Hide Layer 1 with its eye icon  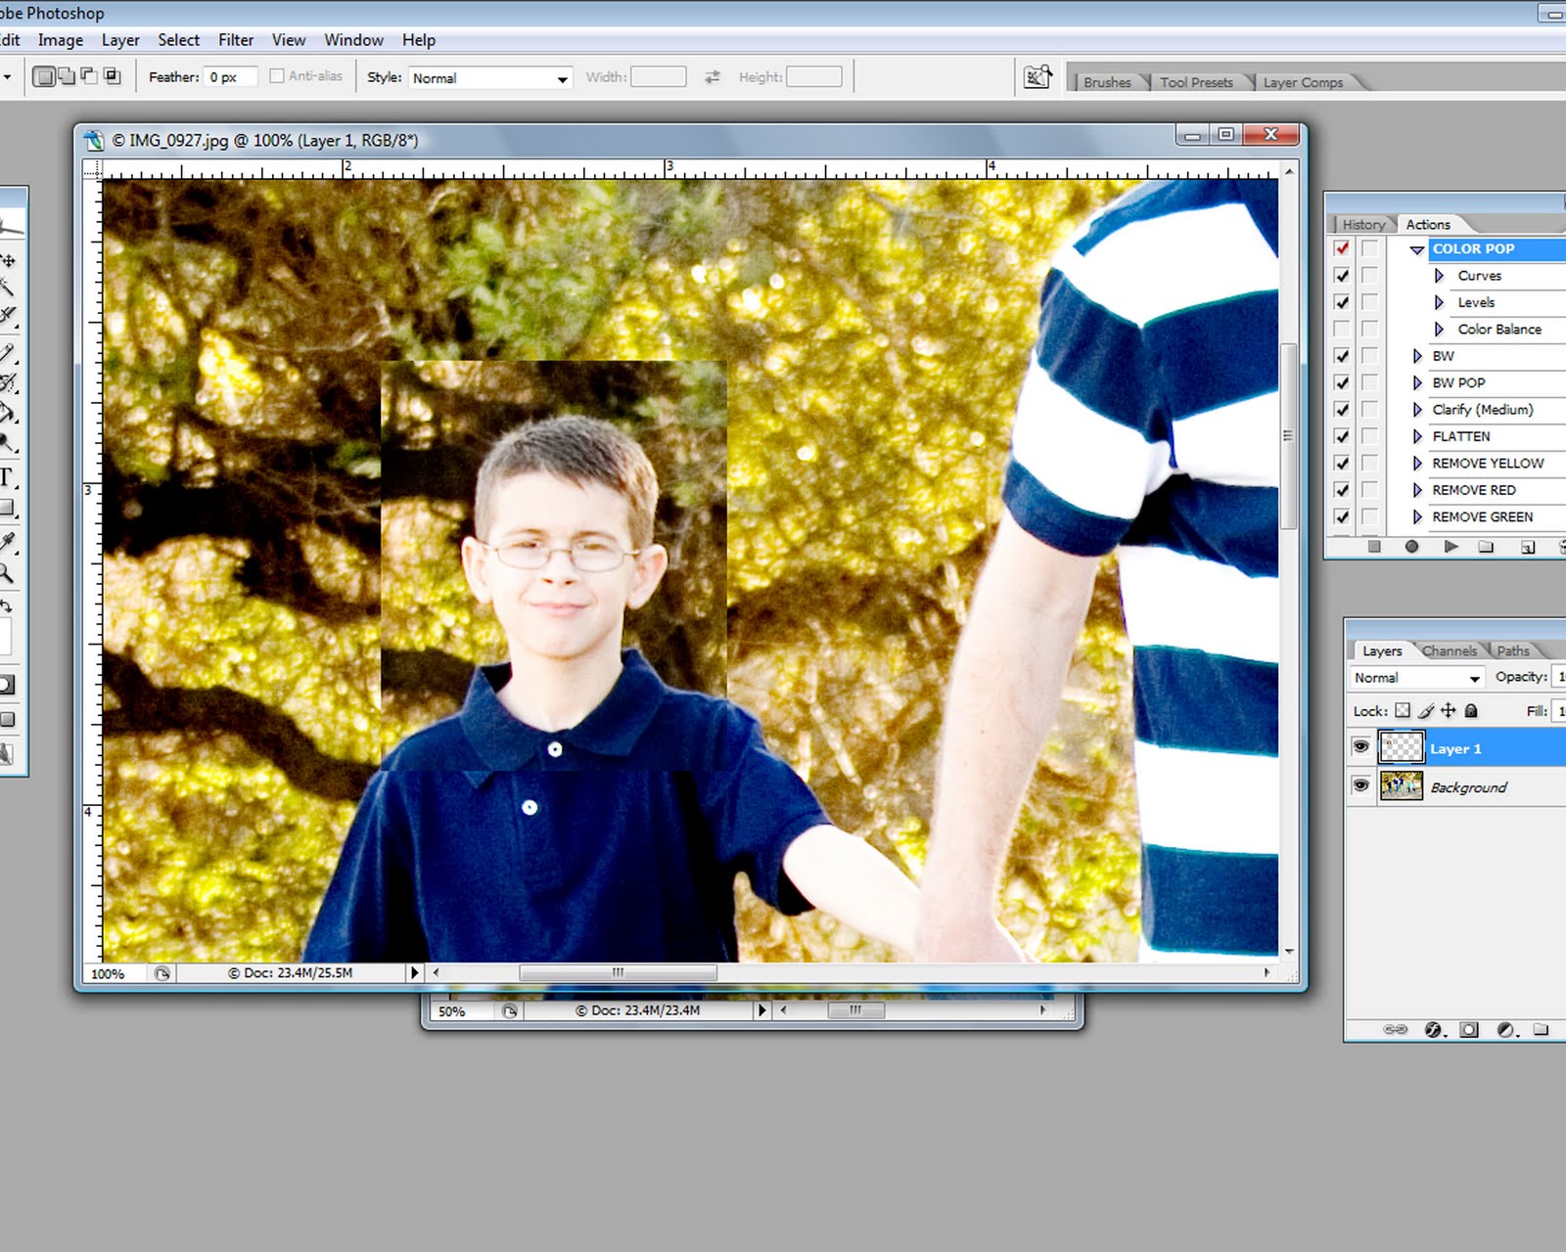(x=1360, y=747)
